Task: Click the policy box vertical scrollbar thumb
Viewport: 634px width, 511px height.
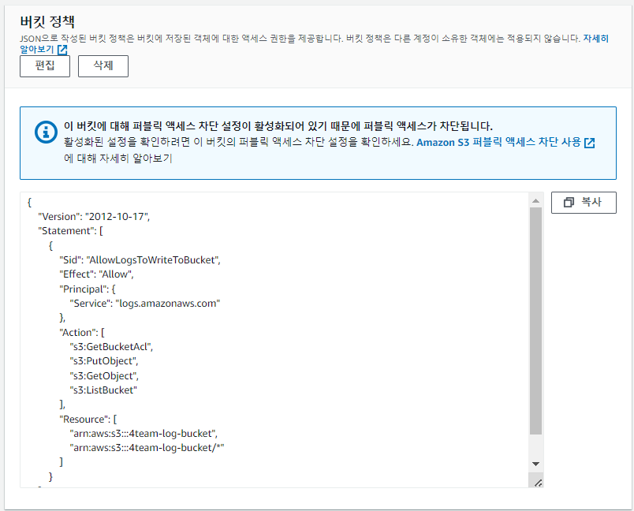Action: click(535, 321)
